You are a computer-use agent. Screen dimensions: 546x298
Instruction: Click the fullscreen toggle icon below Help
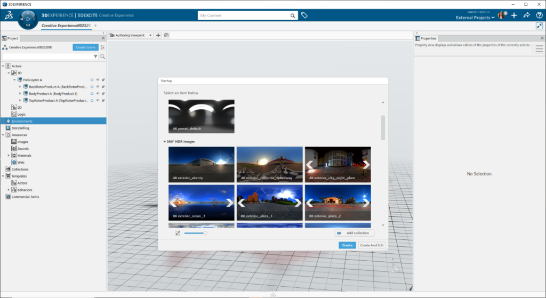(x=540, y=26)
